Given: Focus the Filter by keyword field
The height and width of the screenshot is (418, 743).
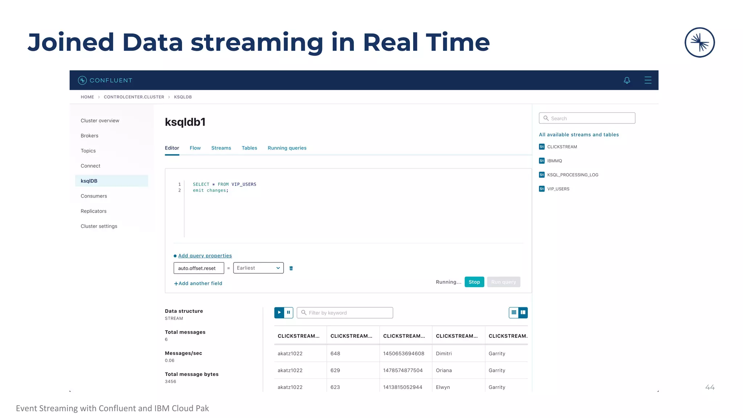Looking at the screenshot, I should pyautogui.click(x=345, y=312).
